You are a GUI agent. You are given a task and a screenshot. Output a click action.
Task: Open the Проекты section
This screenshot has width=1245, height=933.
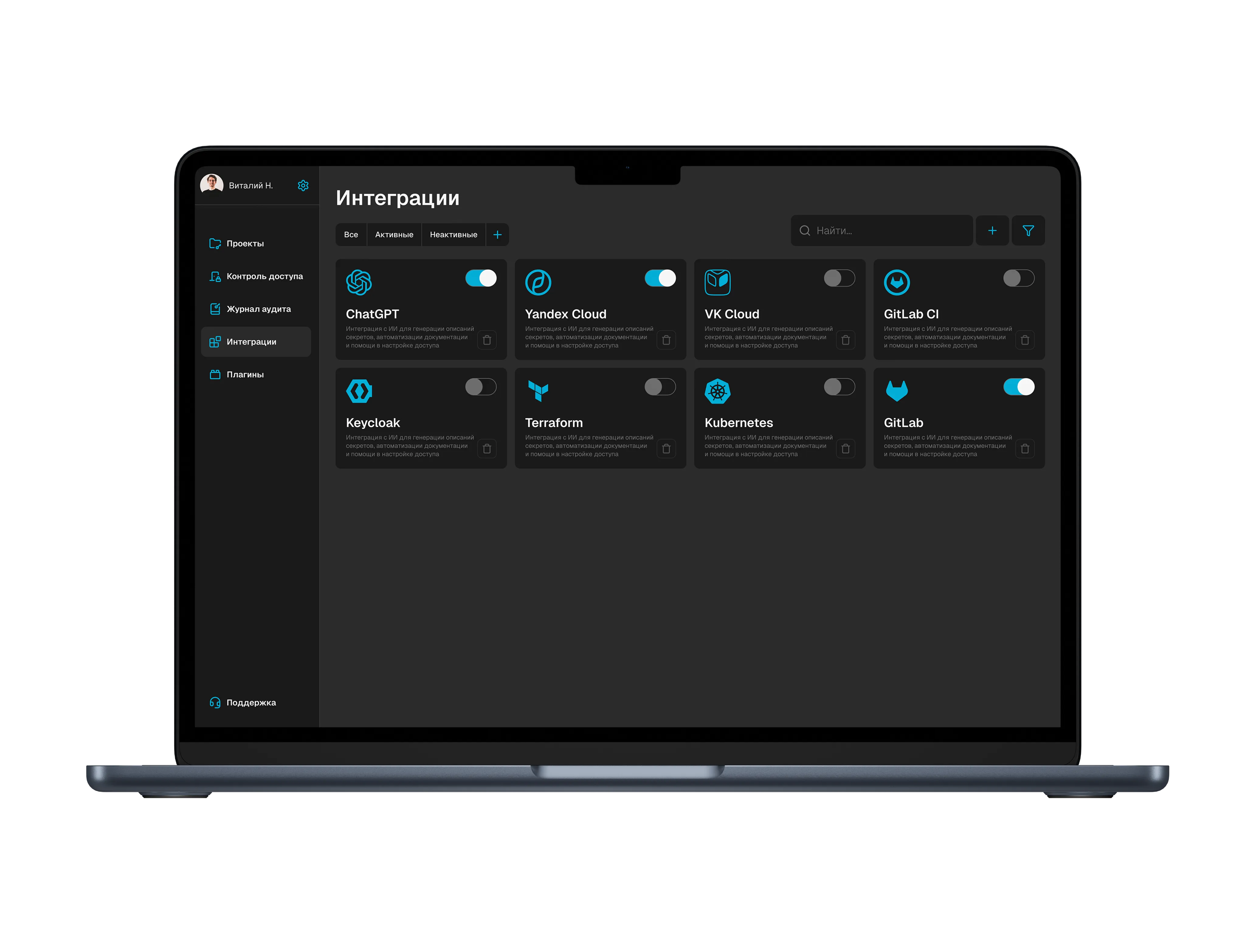(256, 244)
